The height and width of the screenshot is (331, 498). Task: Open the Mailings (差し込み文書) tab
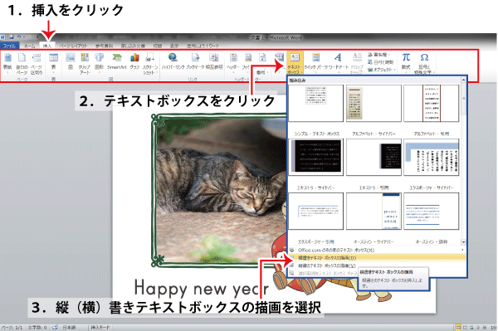tap(133, 46)
